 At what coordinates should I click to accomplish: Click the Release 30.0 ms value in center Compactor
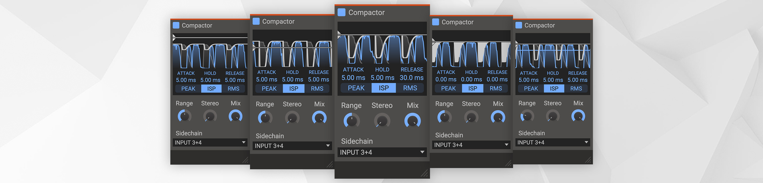(x=412, y=78)
